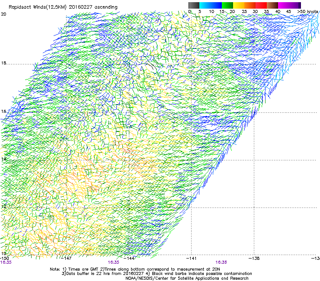Pick the red 30-35 knots legend swatch
320x281 pixels.
tap(261, 5)
